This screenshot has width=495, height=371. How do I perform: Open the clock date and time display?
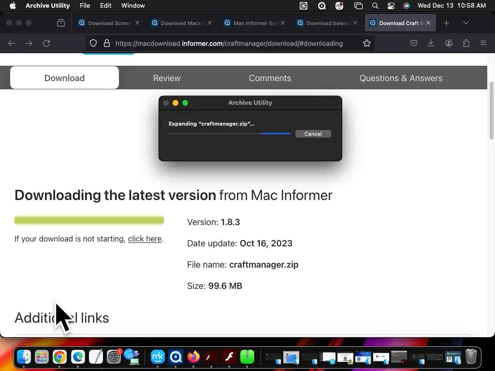coord(451,6)
